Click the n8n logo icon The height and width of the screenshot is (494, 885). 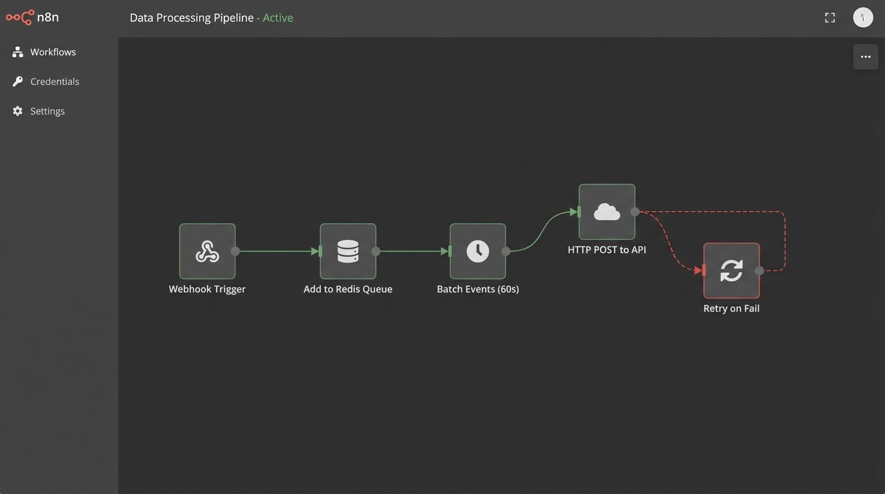[x=19, y=17]
